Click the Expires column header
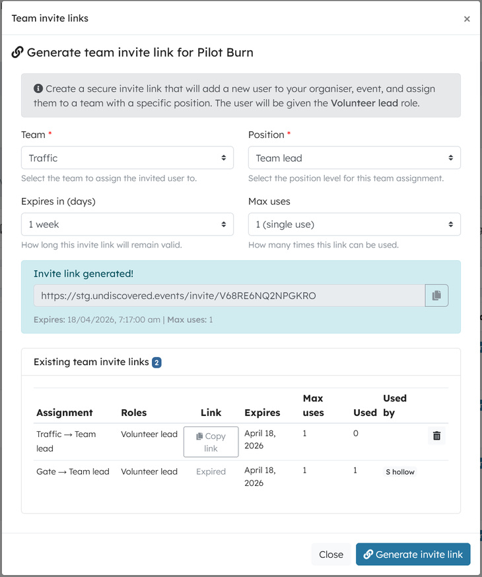Screen dimensions: 482x577 point(262,413)
